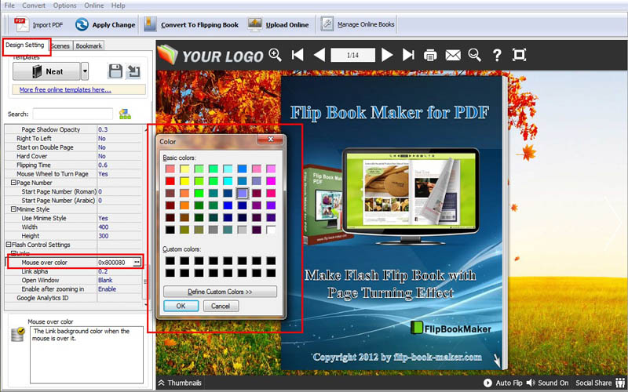
Task: Click Cancel in the Color dialog
Action: [x=221, y=306]
